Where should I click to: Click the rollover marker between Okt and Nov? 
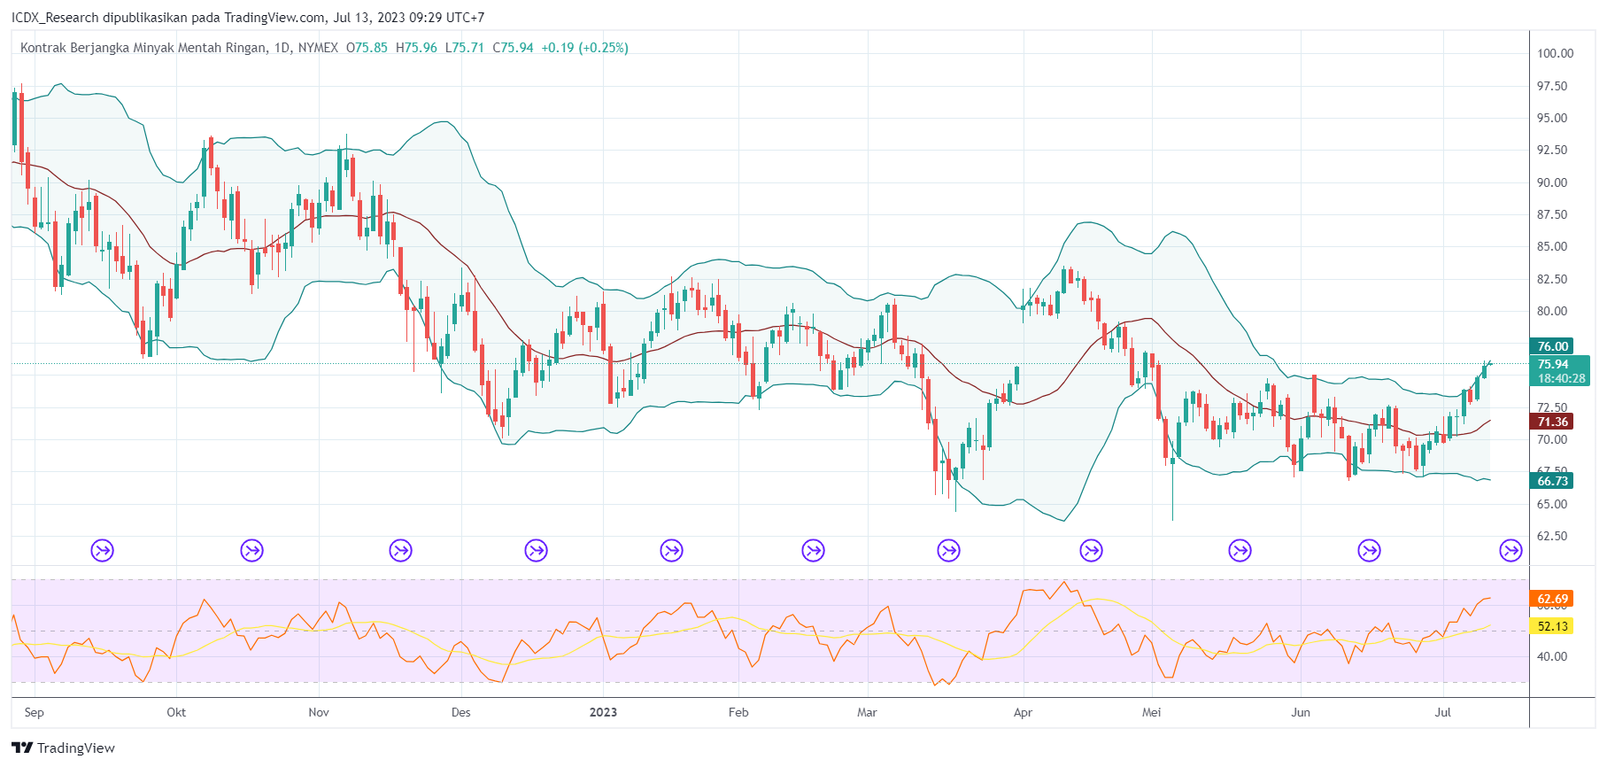click(x=252, y=551)
